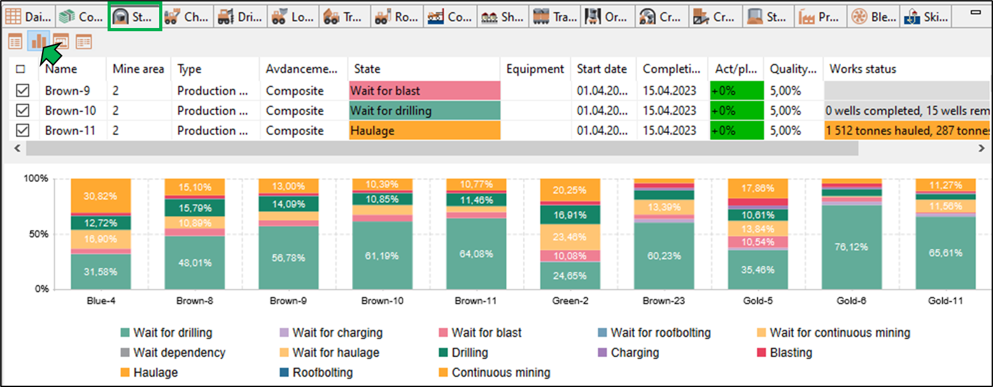Minimize the panel with the top-right icon

pyautogui.click(x=976, y=13)
